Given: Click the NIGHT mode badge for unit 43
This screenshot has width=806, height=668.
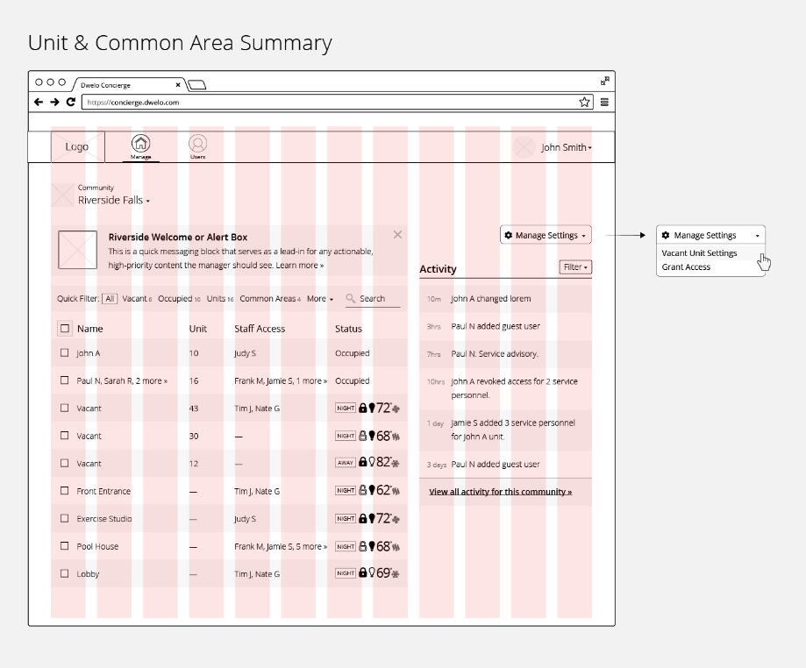Looking at the screenshot, I should pos(346,408).
